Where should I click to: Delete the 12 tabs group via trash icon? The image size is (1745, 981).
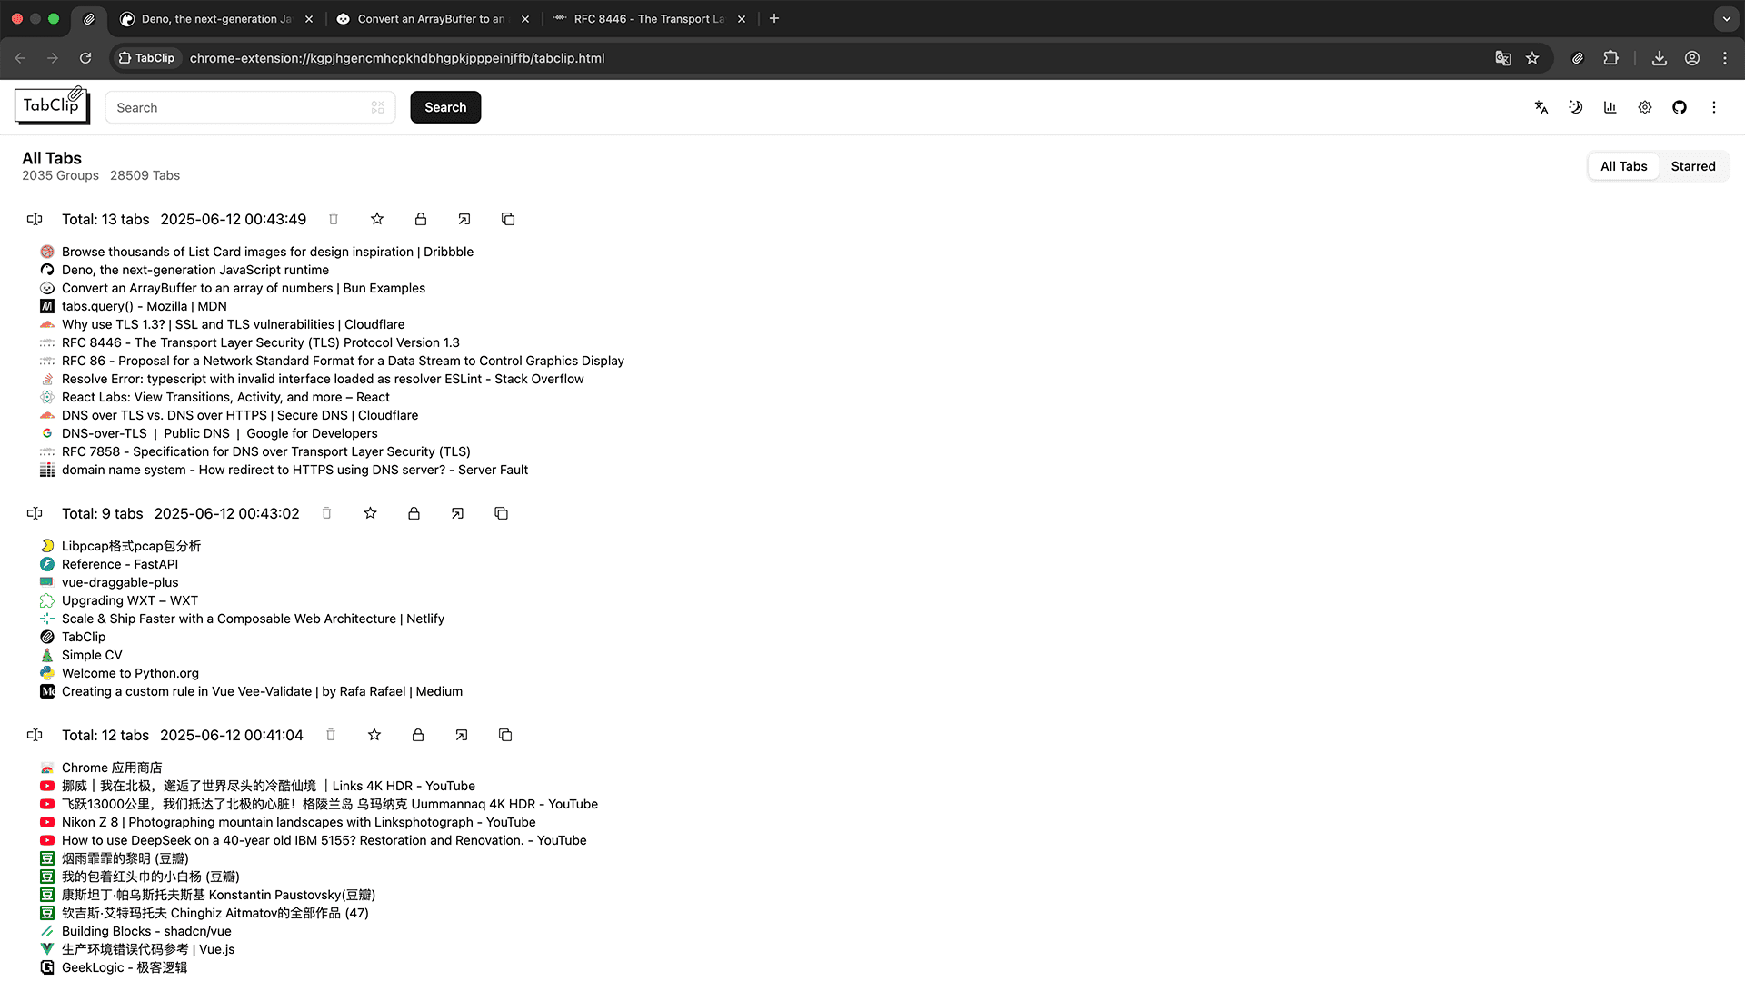pos(331,735)
